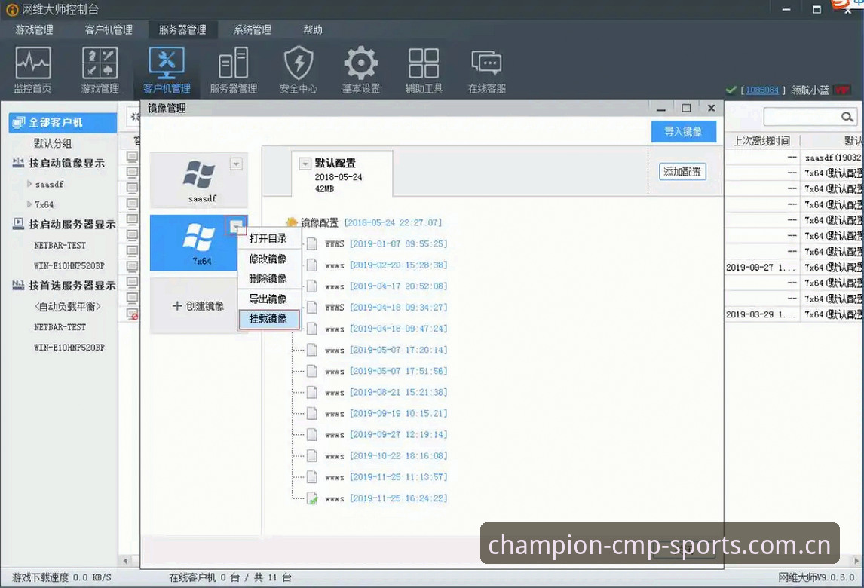The width and height of the screenshot is (864, 588).
Task: Select restore point wwws [2019-09-19 10:15:21]
Action: tap(386, 413)
